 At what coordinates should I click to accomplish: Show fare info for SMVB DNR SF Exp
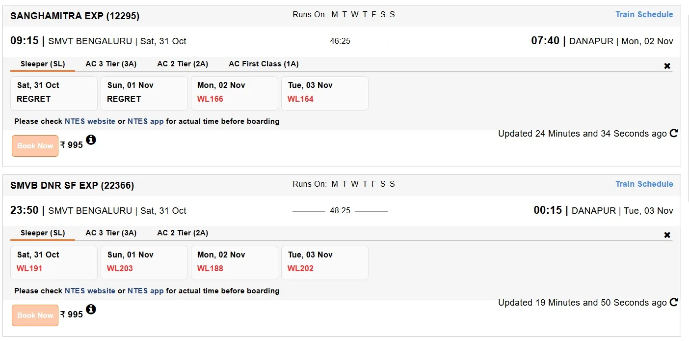[x=91, y=309]
